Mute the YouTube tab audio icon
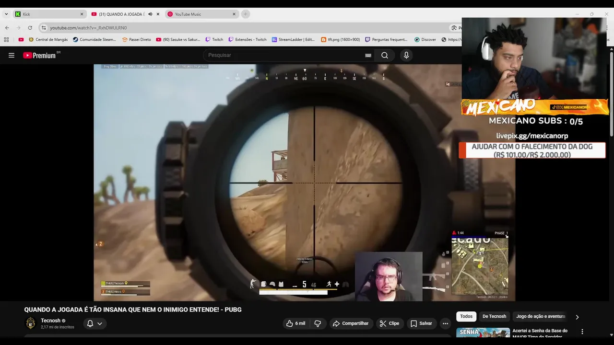Viewport: 614px width, 345px height. 150,14
